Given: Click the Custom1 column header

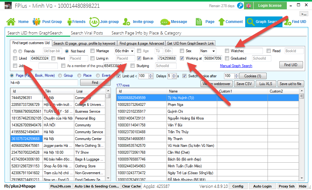Looking at the screenshot, I should click(x=242, y=91).
